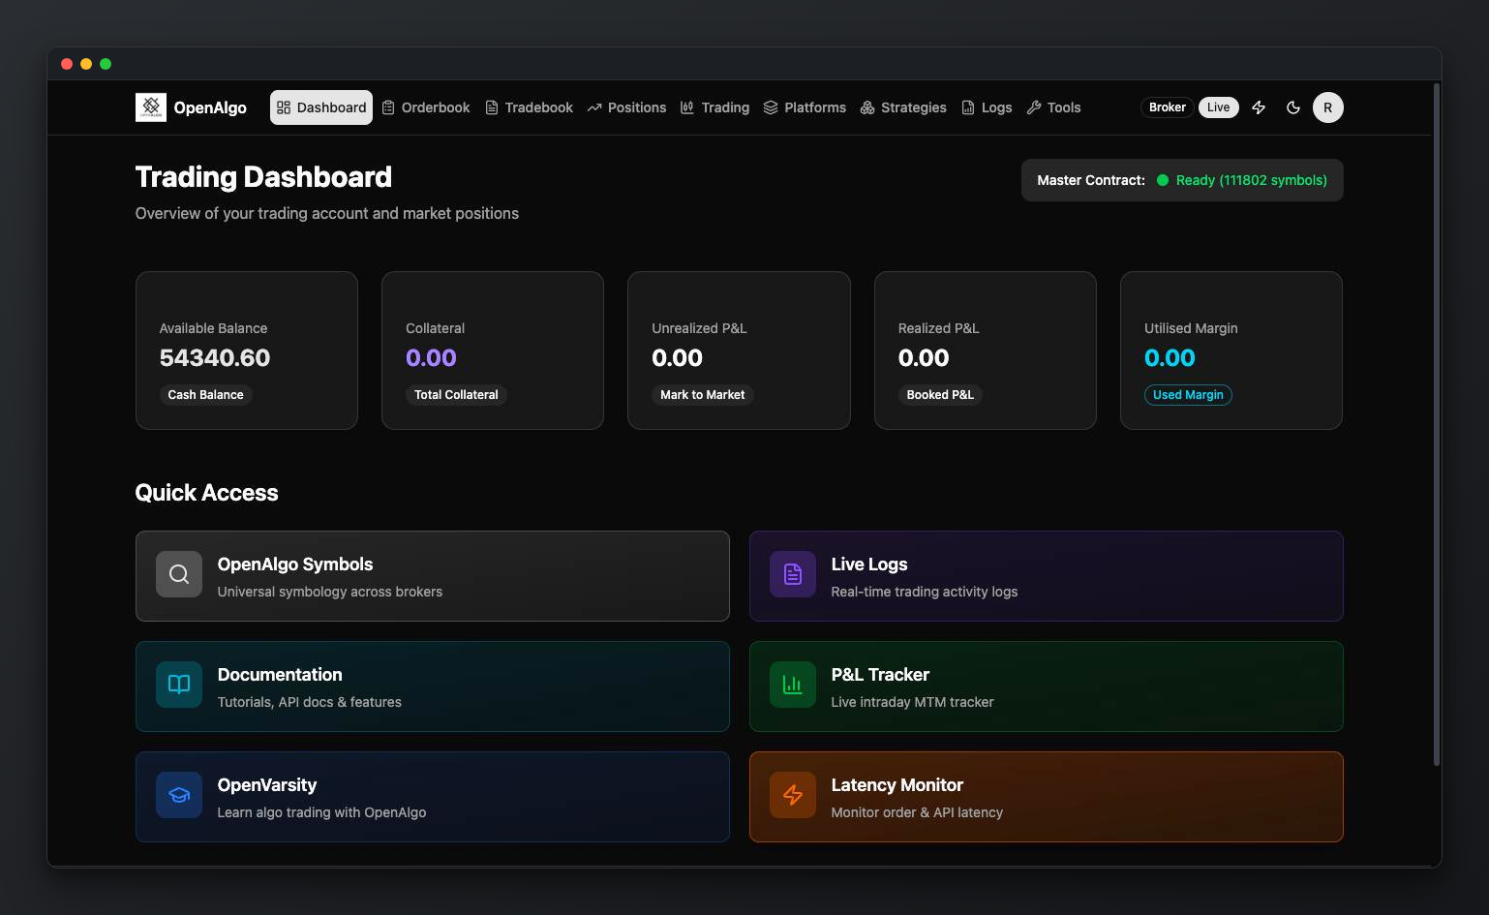This screenshot has width=1489, height=915.
Task: Click the Broker badge
Action: (1168, 107)
